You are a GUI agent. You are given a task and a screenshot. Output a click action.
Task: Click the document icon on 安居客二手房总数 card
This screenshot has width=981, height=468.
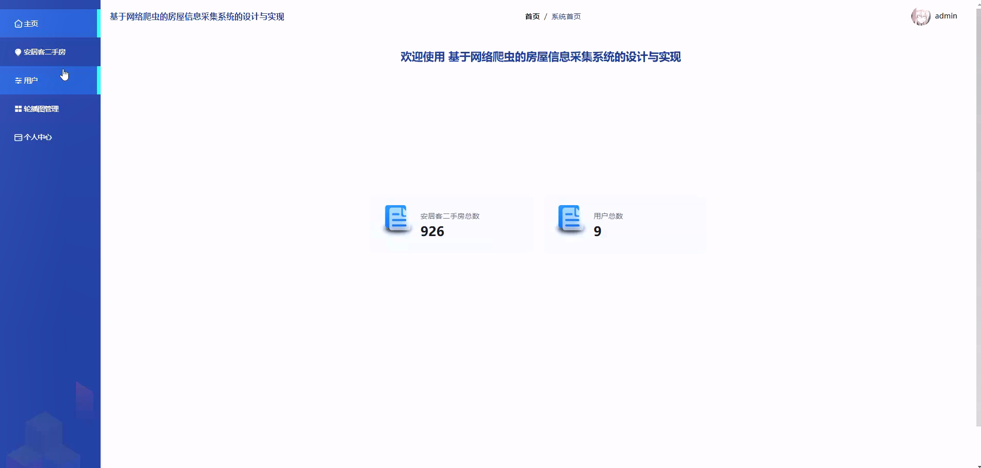click(397, 220)
